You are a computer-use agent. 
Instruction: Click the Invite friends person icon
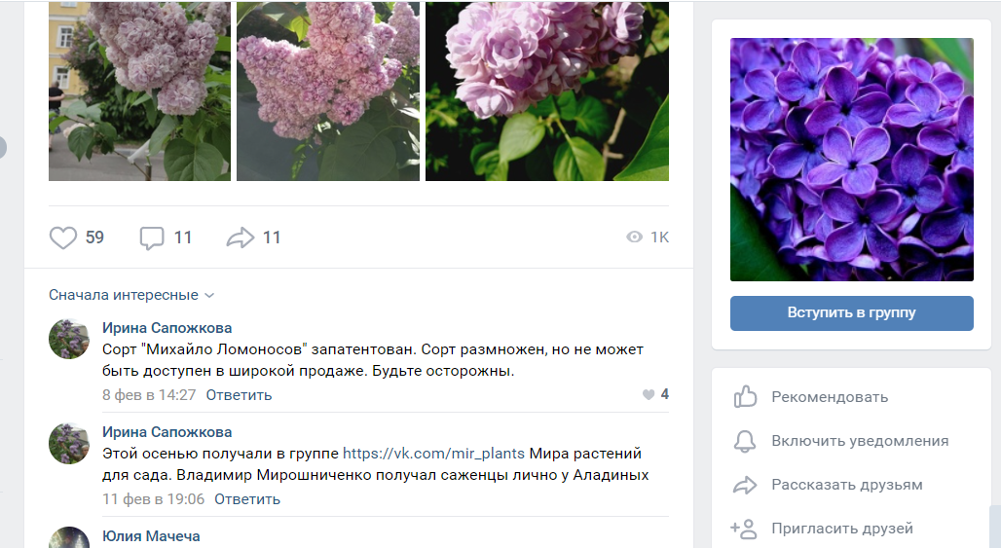744,529
